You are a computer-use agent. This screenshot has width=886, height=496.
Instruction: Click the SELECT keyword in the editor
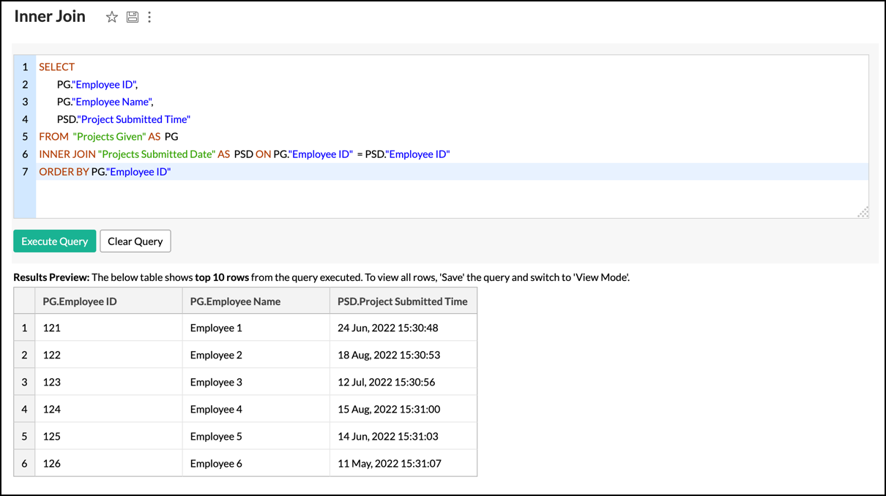(57, 67)
